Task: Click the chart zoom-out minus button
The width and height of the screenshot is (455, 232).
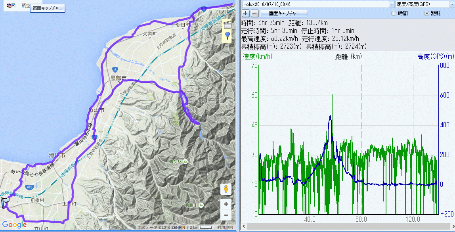Action: [255, 13]
